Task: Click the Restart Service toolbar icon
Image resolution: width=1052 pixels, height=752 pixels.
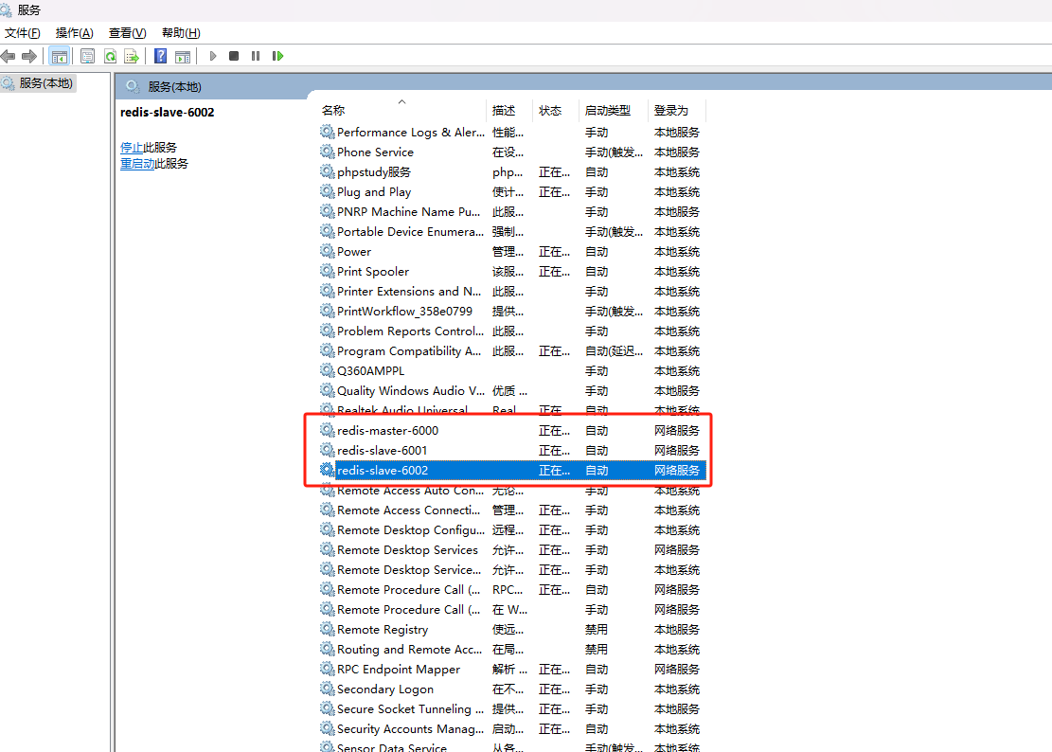Action: 277,56
